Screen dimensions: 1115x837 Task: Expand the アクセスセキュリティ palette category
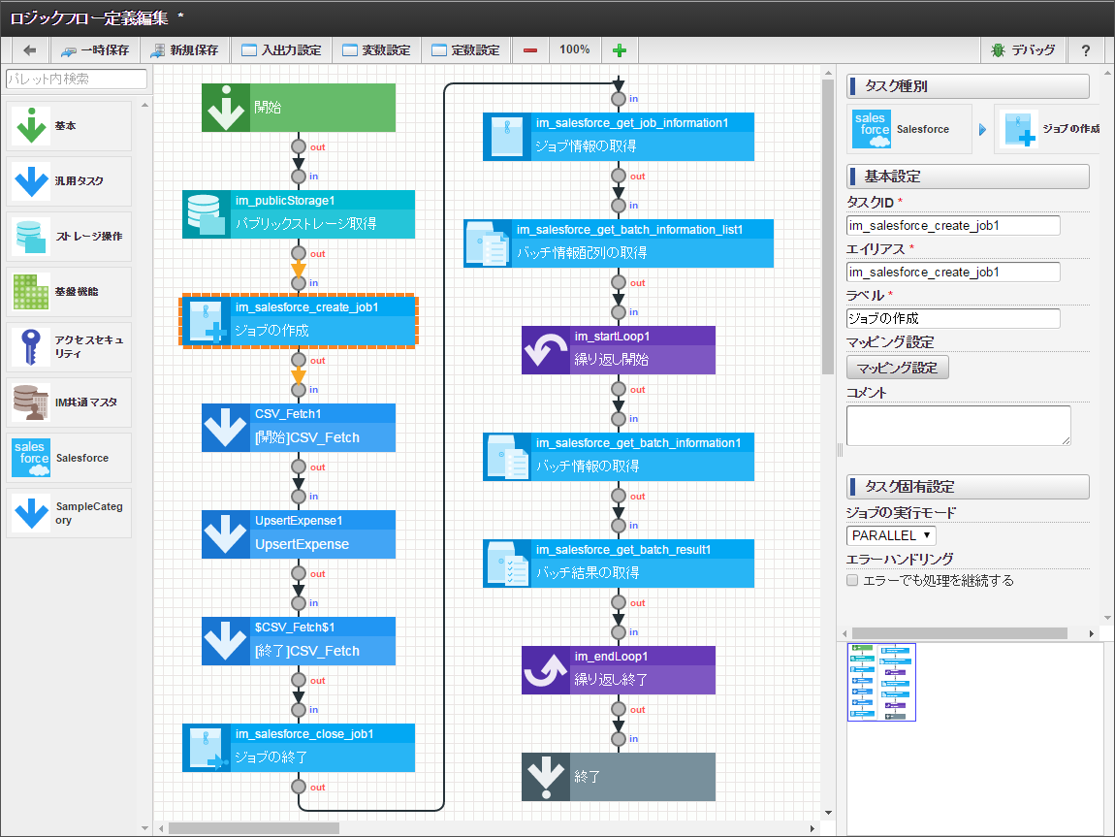click(x=69, y=347)
